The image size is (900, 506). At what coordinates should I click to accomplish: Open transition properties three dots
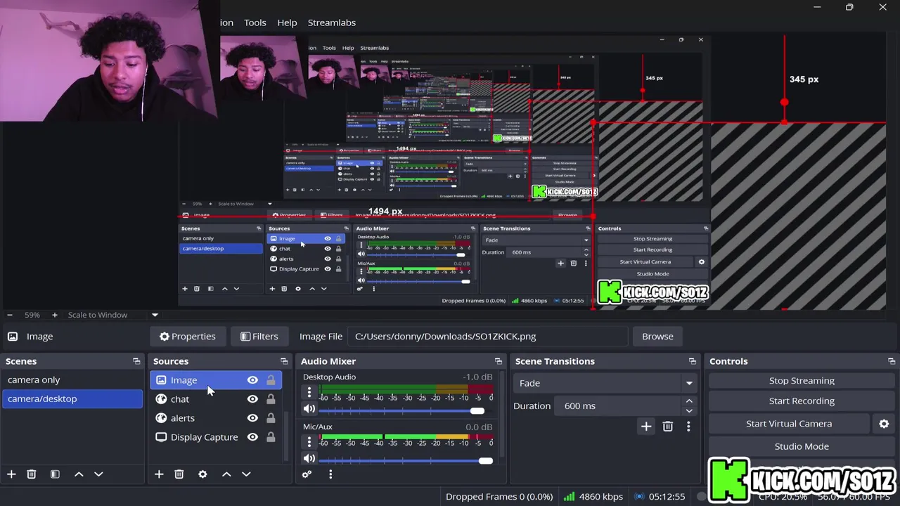click(688, 426)
